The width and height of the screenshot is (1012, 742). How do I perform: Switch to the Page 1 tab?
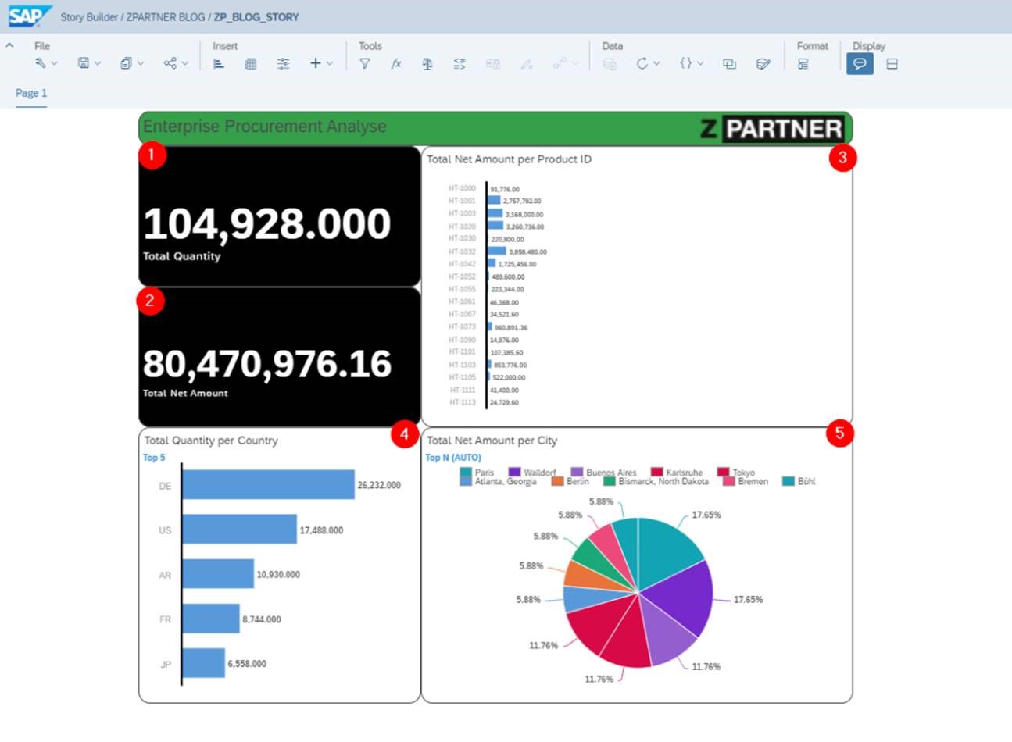pyautogui.click(x=31, y=93)
